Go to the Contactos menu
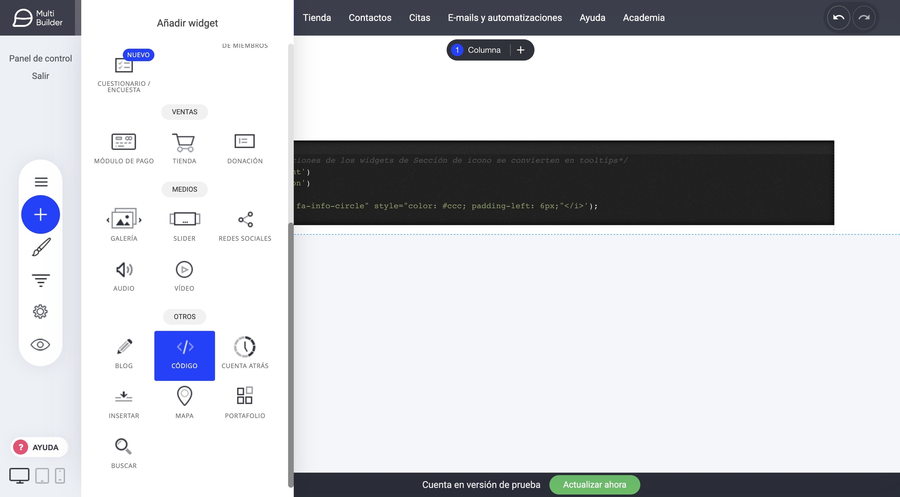 pyautogui.click(x=370, y=18)
